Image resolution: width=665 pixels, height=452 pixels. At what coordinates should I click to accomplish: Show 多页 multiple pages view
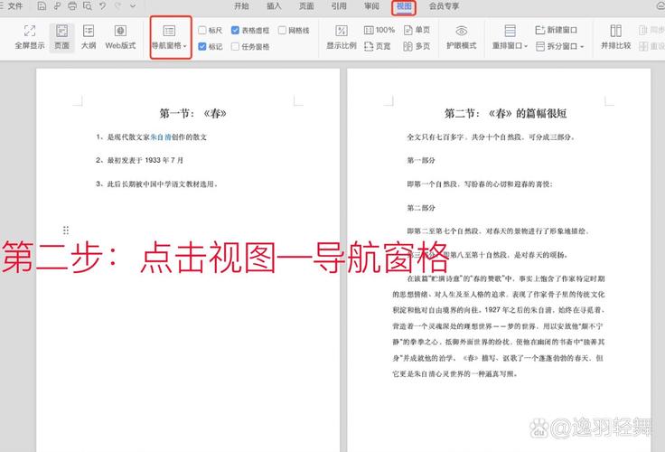tap(417, 46)
